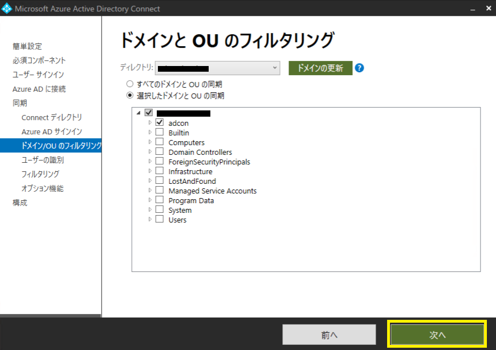Click the ForeignSecurityPrincipals label
The height and width of the screenshot is (350, 496).
(209, 162)
